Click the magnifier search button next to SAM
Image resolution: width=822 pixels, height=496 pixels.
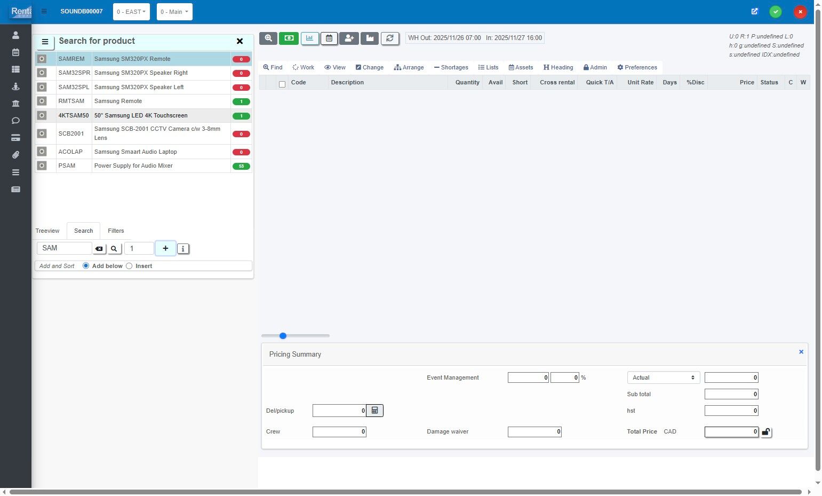(114, 249)
